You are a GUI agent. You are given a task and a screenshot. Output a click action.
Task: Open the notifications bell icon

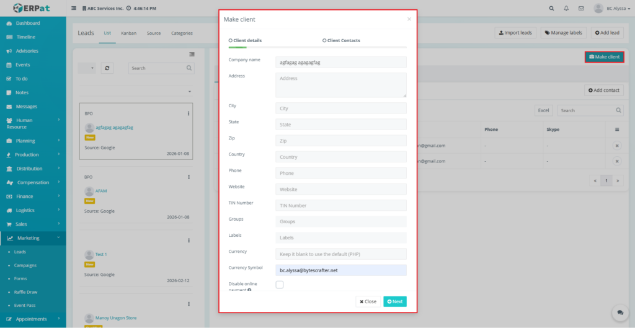pyautogui.click(x=566, y=9)
